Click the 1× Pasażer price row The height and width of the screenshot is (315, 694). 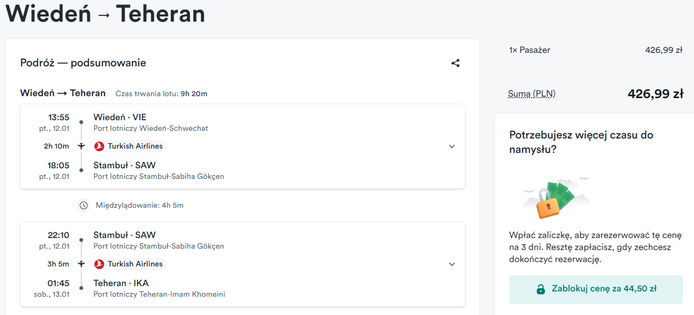pyautogui.click(x=596, y=50)
